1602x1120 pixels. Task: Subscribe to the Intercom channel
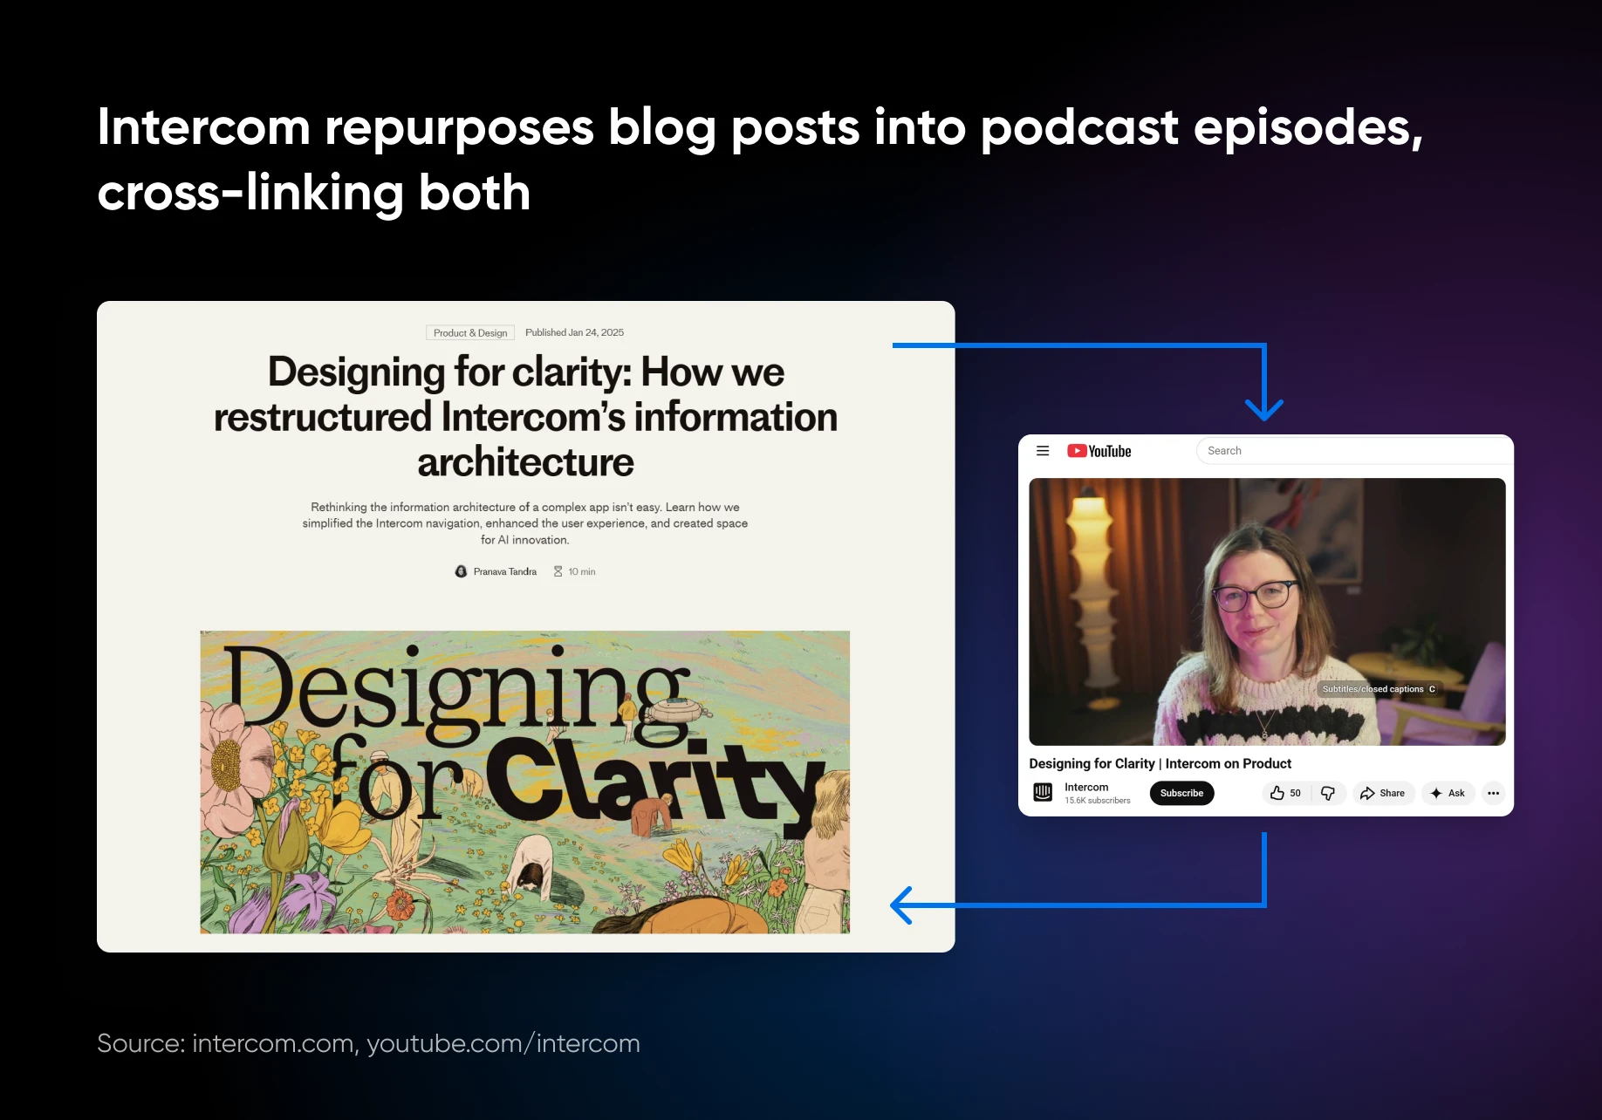1181,793
